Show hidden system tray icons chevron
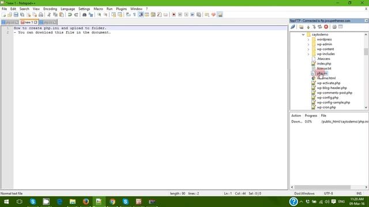The width and height of the screenshot is (369, 207). click(301, 202)
